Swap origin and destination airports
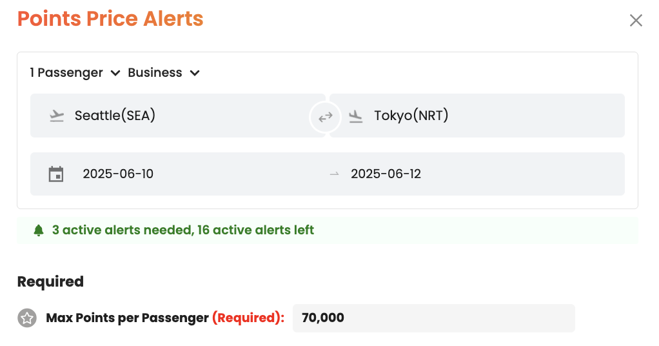Image resolution: width=659 pixels, height=346 pixels. coord(325,117)
